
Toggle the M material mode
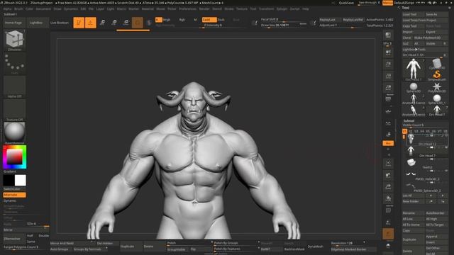click(x=195, y=20)
